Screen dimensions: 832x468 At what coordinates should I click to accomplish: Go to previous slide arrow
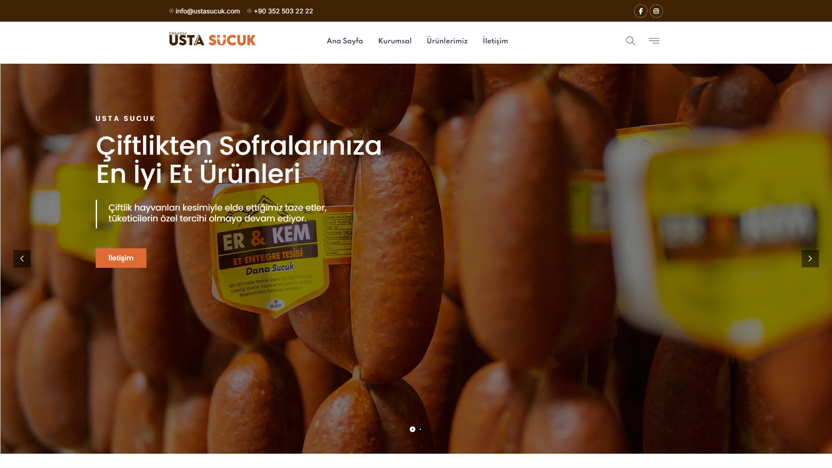[22, 259]
